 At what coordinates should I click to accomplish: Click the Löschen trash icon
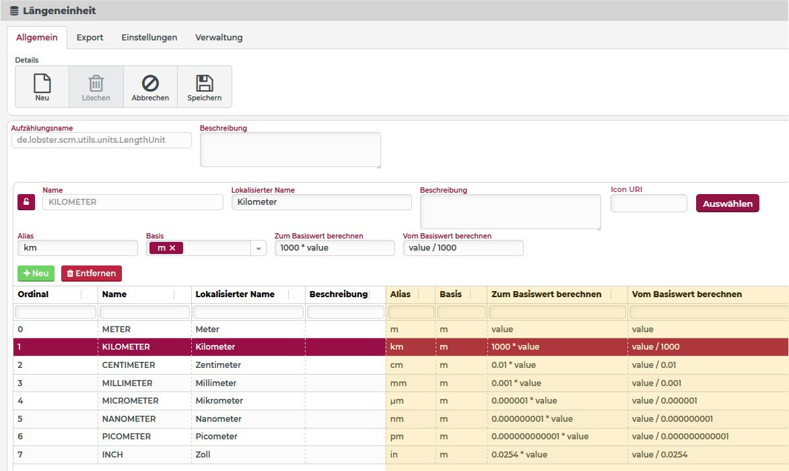96,83
